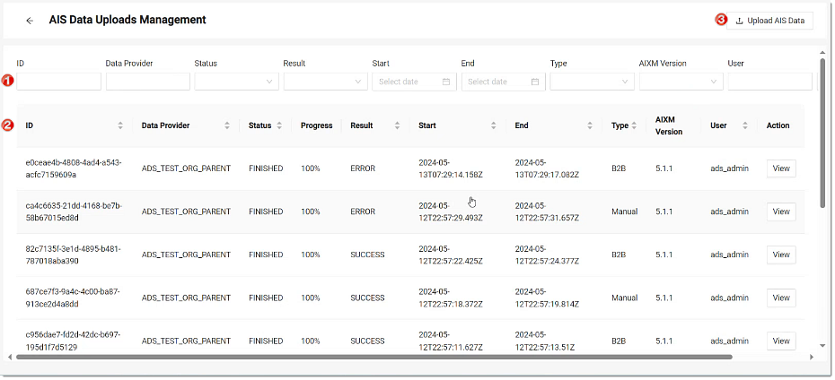Open the Type filter dropdown
This screenshot has height=380, width=835.
592,82
